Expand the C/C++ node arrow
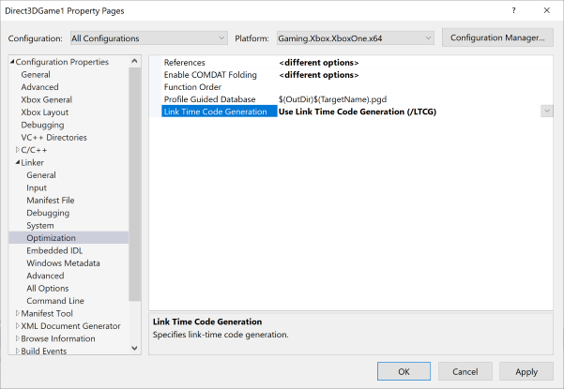 click(18, 150)
